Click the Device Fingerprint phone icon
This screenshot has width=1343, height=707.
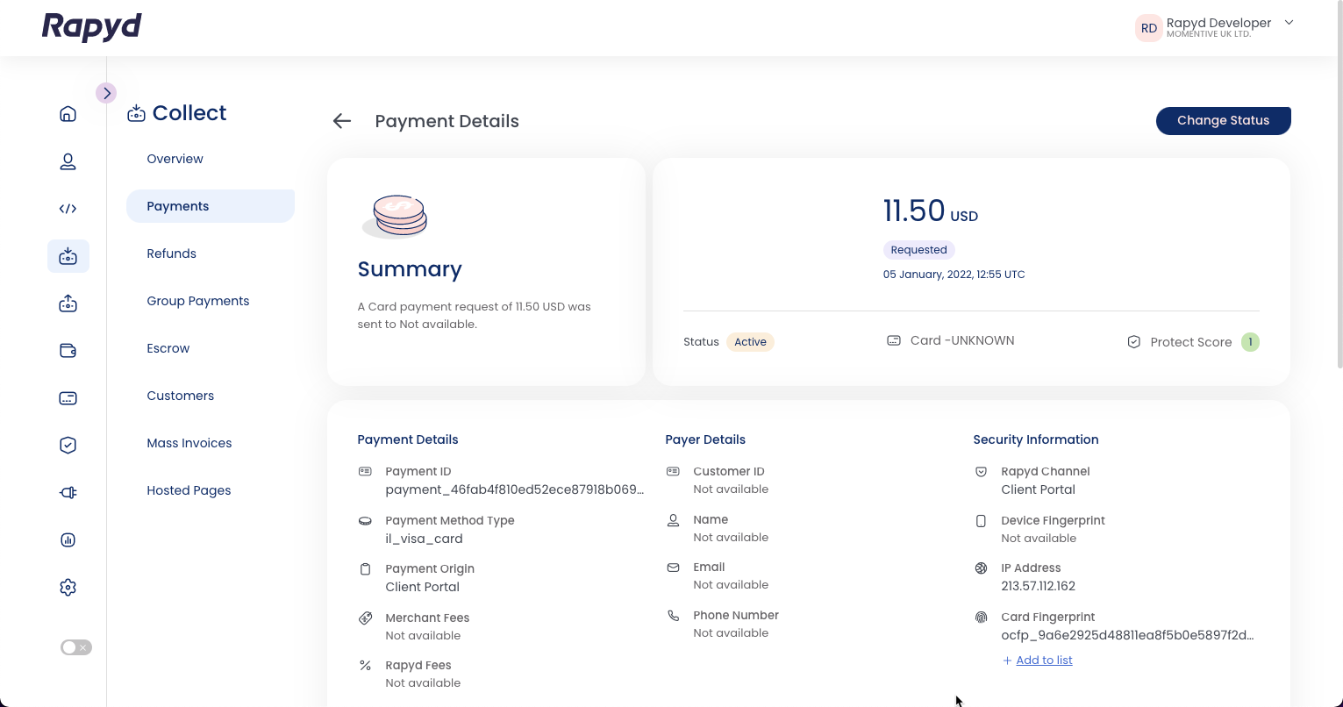point(981,520)
